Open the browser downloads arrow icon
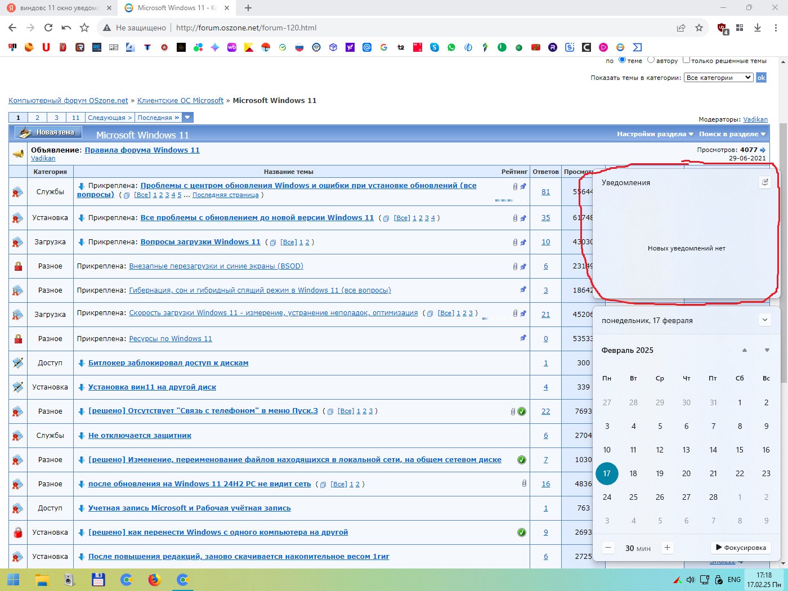Screen dimensions: 788x591 coord(758,28)
